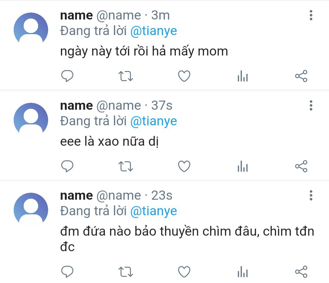Share the 23s-old tweet
The height and width of the screenshot is (283, 329).
coord(301,271)
